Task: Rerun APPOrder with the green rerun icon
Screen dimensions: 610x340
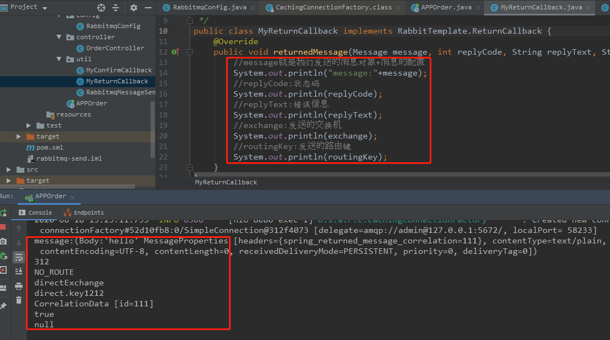Action: tap(3, 213)
